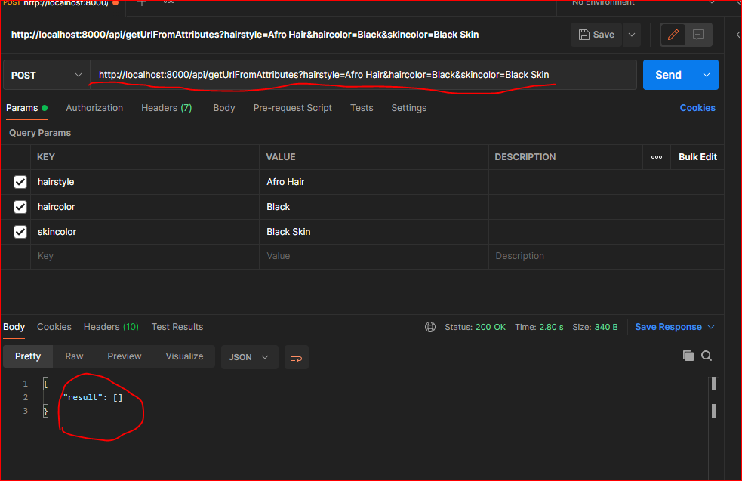Uncheck the haircolor param checkbox
Screen dimensions: 742x481
tap(20, 207)
